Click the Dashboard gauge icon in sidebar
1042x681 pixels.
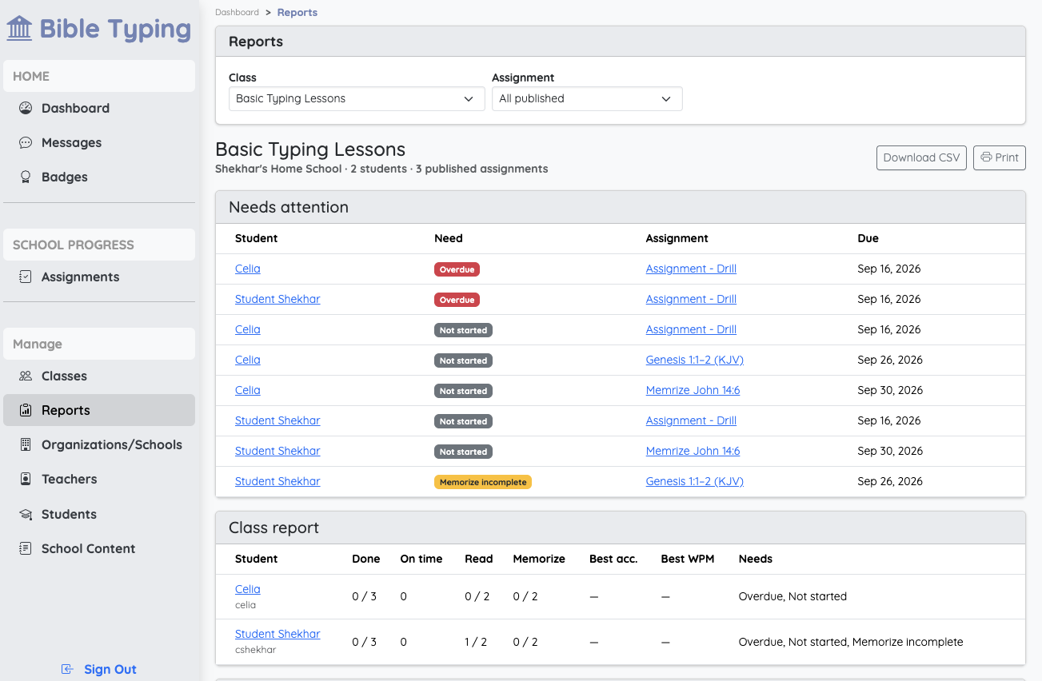point(26,108)
